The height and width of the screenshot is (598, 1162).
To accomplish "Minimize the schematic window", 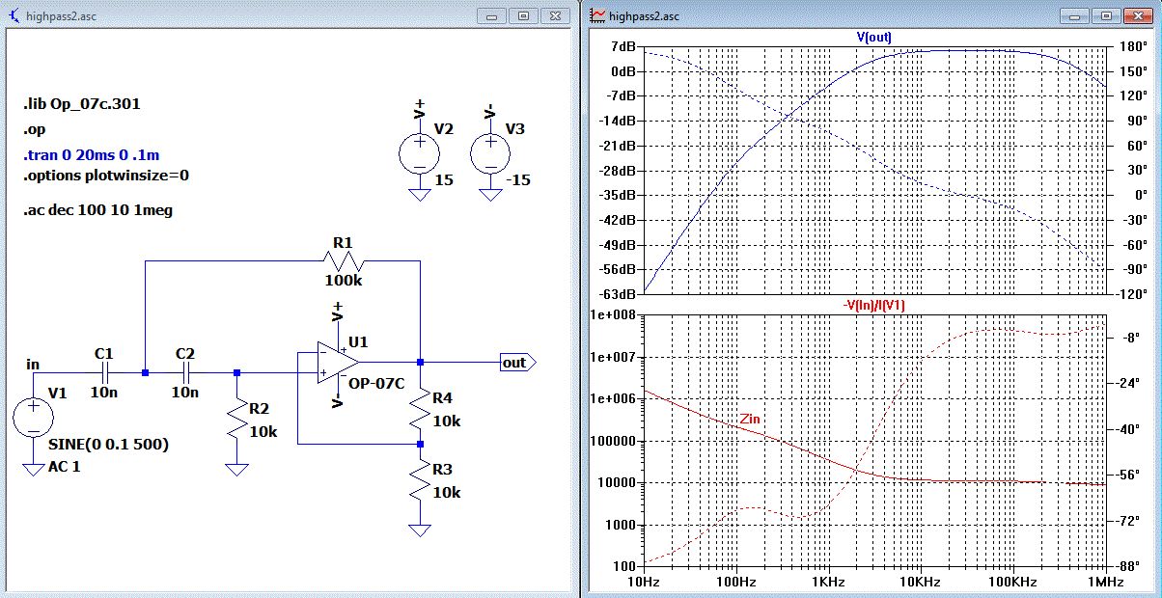I will pyautogui.click(x=493, y=15).
